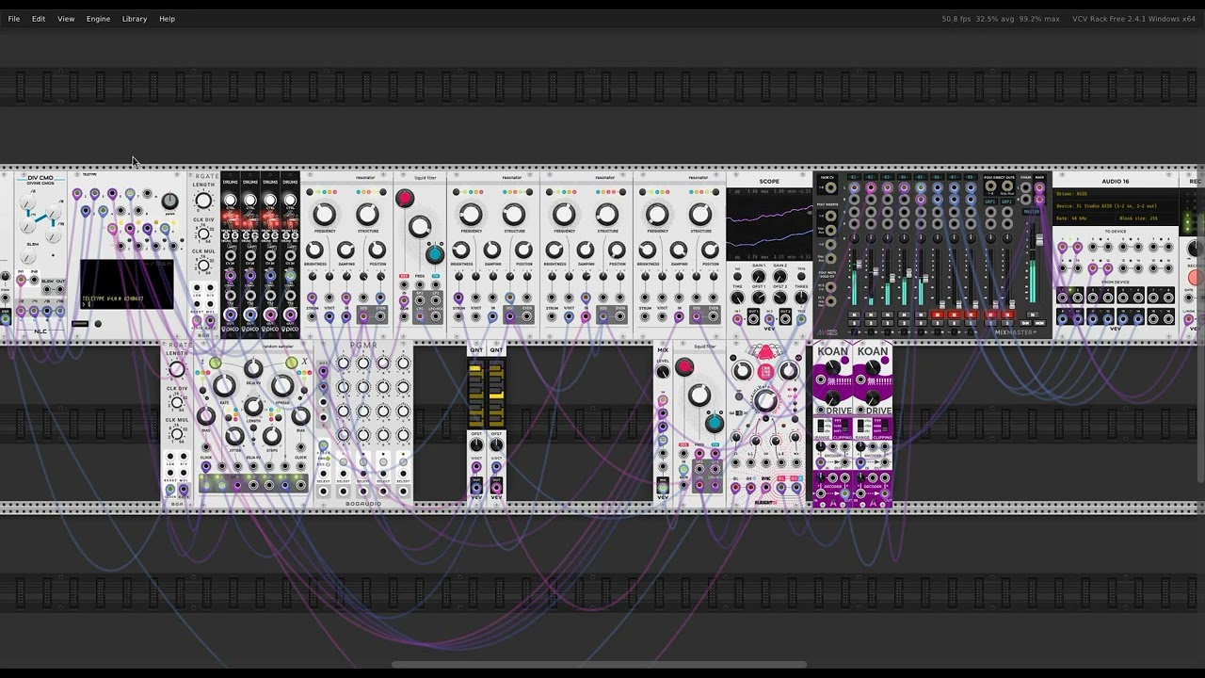
Task: Click the Scope GAIN 1 knob
Action: (759, 278)
